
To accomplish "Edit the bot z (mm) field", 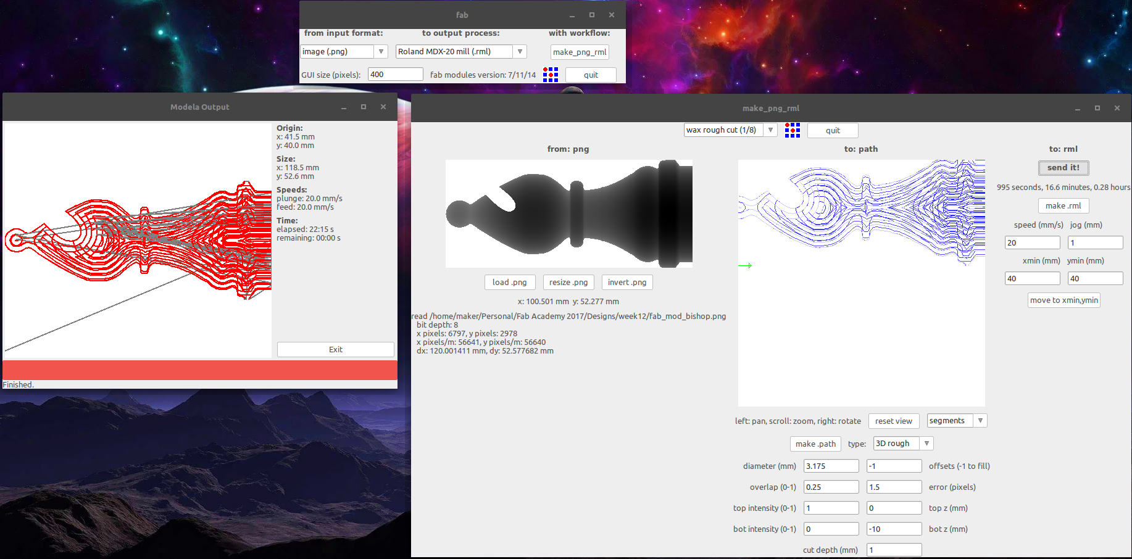I will [x=894, y=529].
